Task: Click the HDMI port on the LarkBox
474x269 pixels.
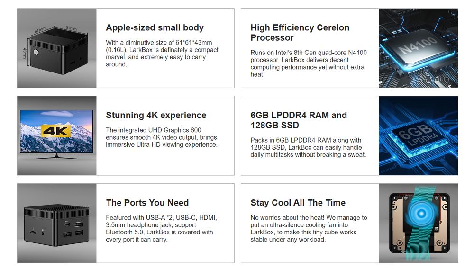Action: 79,224
